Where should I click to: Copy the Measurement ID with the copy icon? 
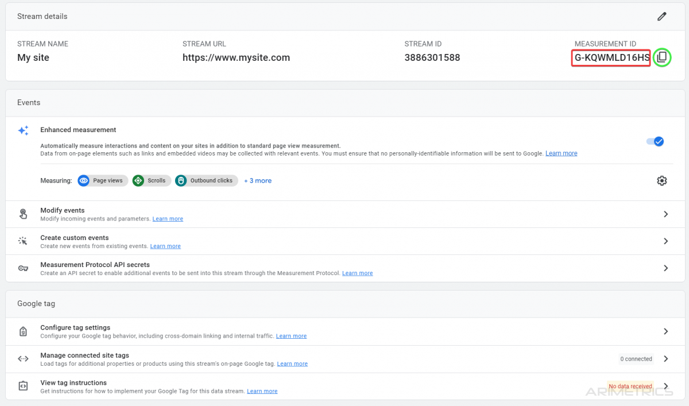[661, 57]
